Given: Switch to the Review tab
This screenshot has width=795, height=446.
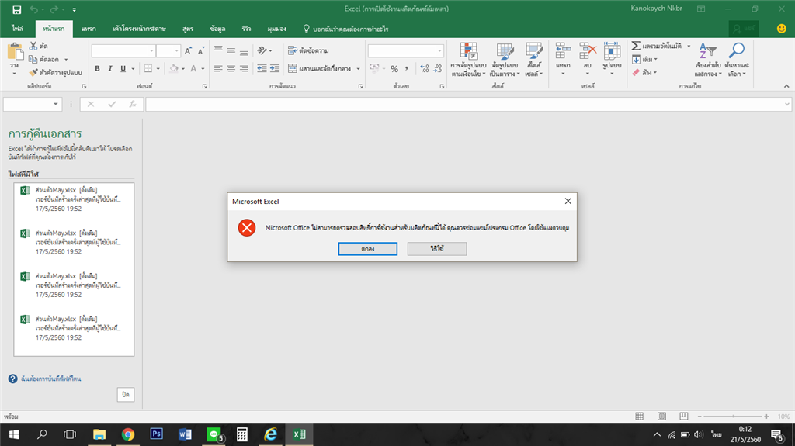Looking at the screenshot, I should pyautogui.click(x=246, y=29).
